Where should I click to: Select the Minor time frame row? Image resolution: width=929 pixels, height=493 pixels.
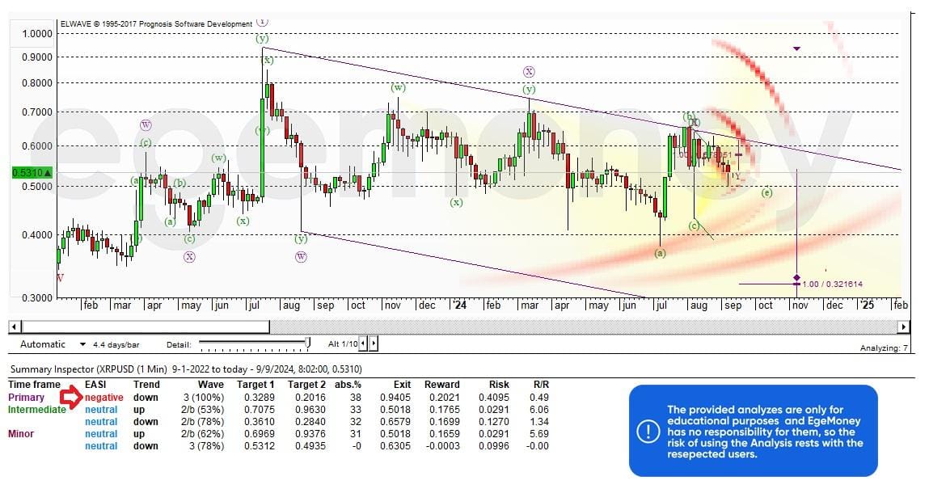point(21,434)
